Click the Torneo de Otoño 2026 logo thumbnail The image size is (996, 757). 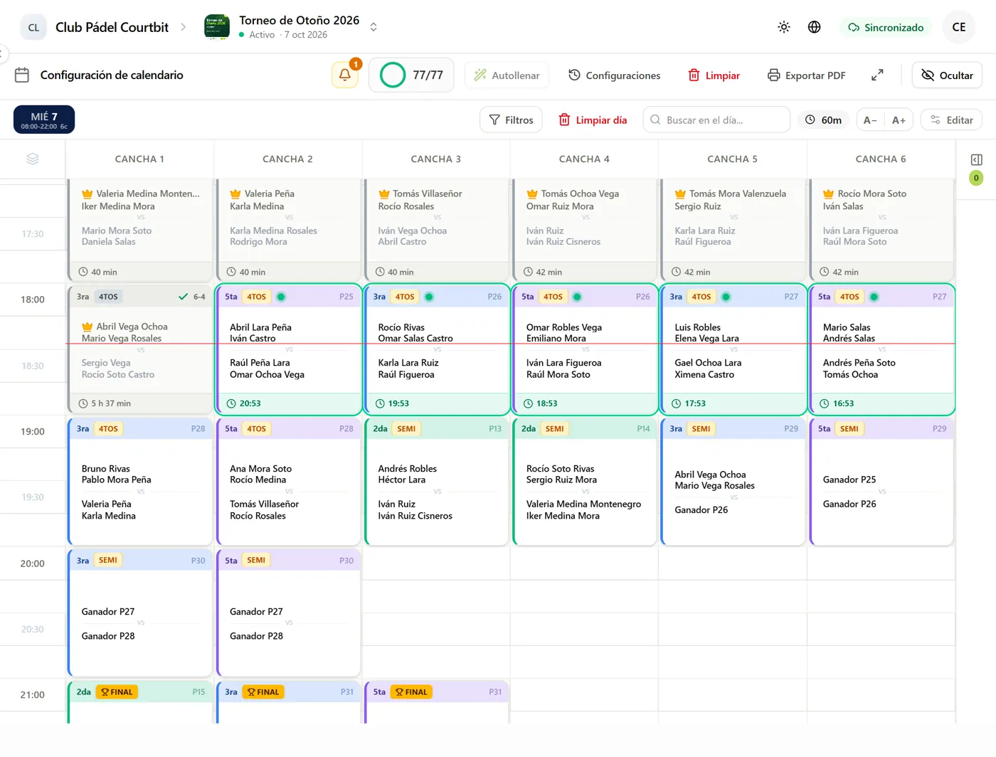pyautogui.click(x=217, y=27)
